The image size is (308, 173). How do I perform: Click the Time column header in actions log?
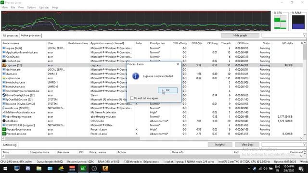(6, 152)
